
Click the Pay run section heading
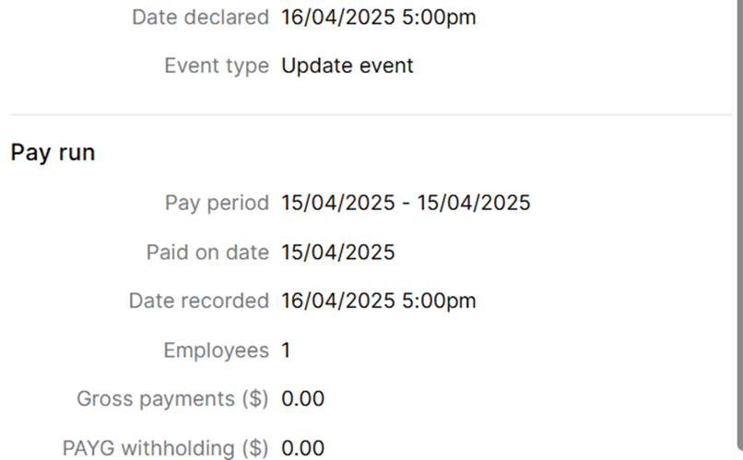[x=53, y=153]
